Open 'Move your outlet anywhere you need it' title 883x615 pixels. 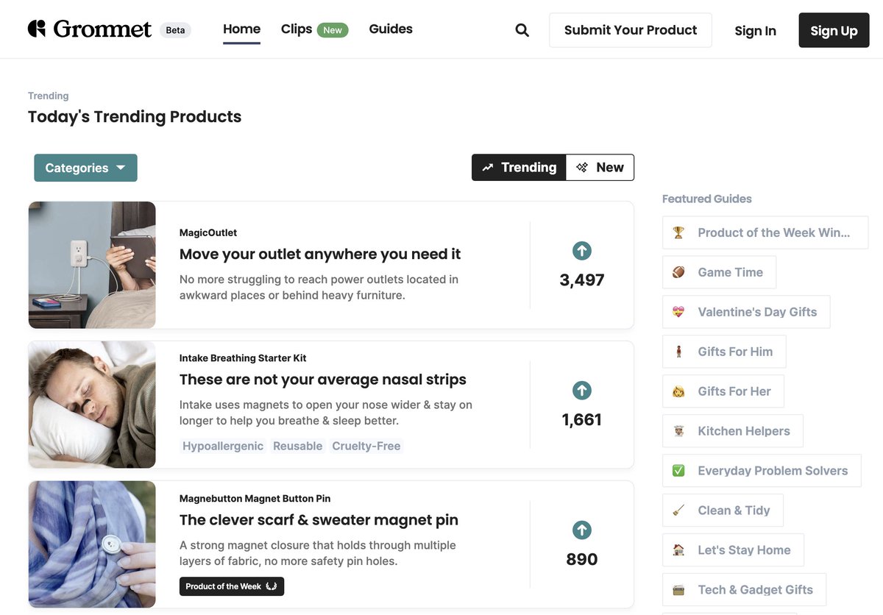pyautogui.click(x=320, y=254)
